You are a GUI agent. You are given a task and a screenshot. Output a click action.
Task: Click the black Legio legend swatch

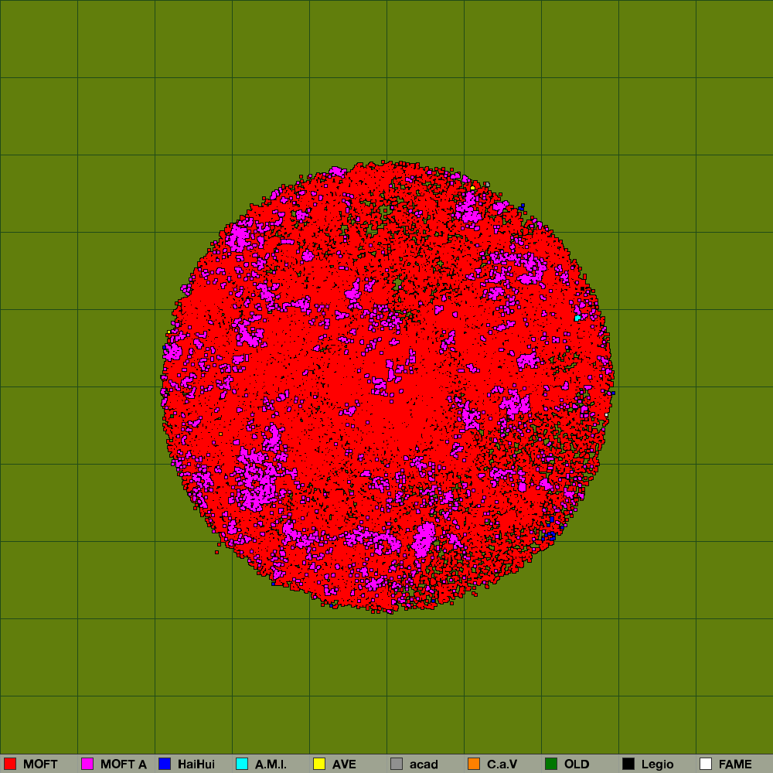(628, 764)
